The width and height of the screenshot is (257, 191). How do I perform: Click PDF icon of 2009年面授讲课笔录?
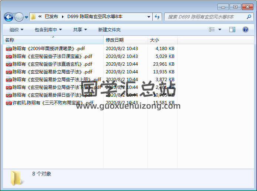click(9, 49)
